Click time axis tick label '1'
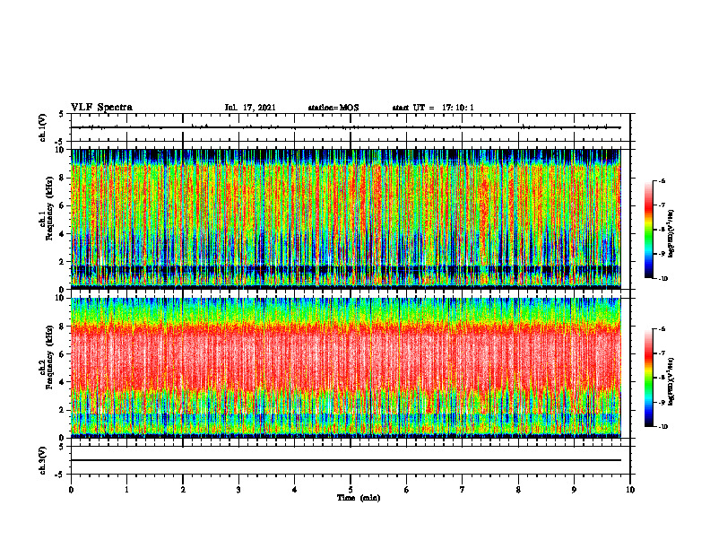710x549 pixels. 126,490
